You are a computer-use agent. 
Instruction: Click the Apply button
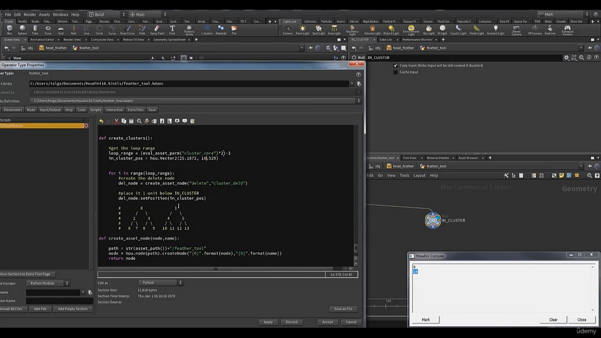(268, 322)
